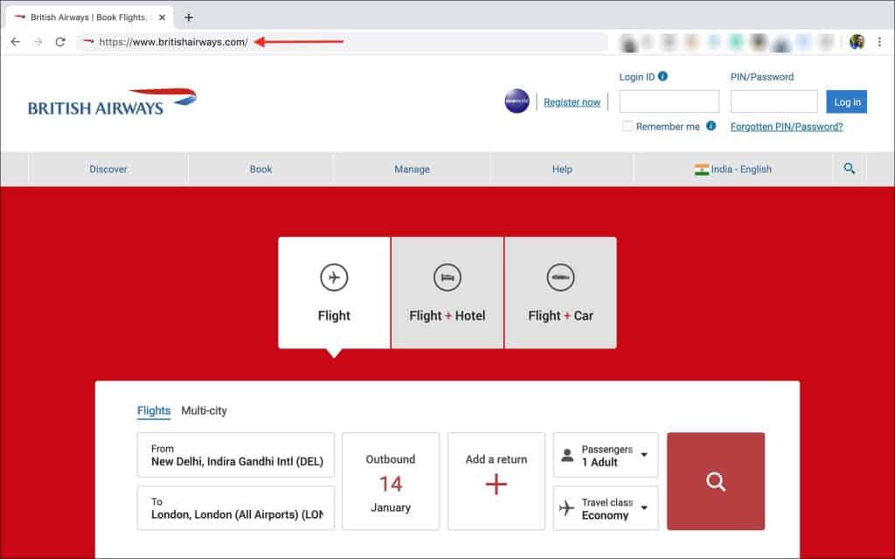
Task: Click the India flag icon
Action: tap(702, 169)
